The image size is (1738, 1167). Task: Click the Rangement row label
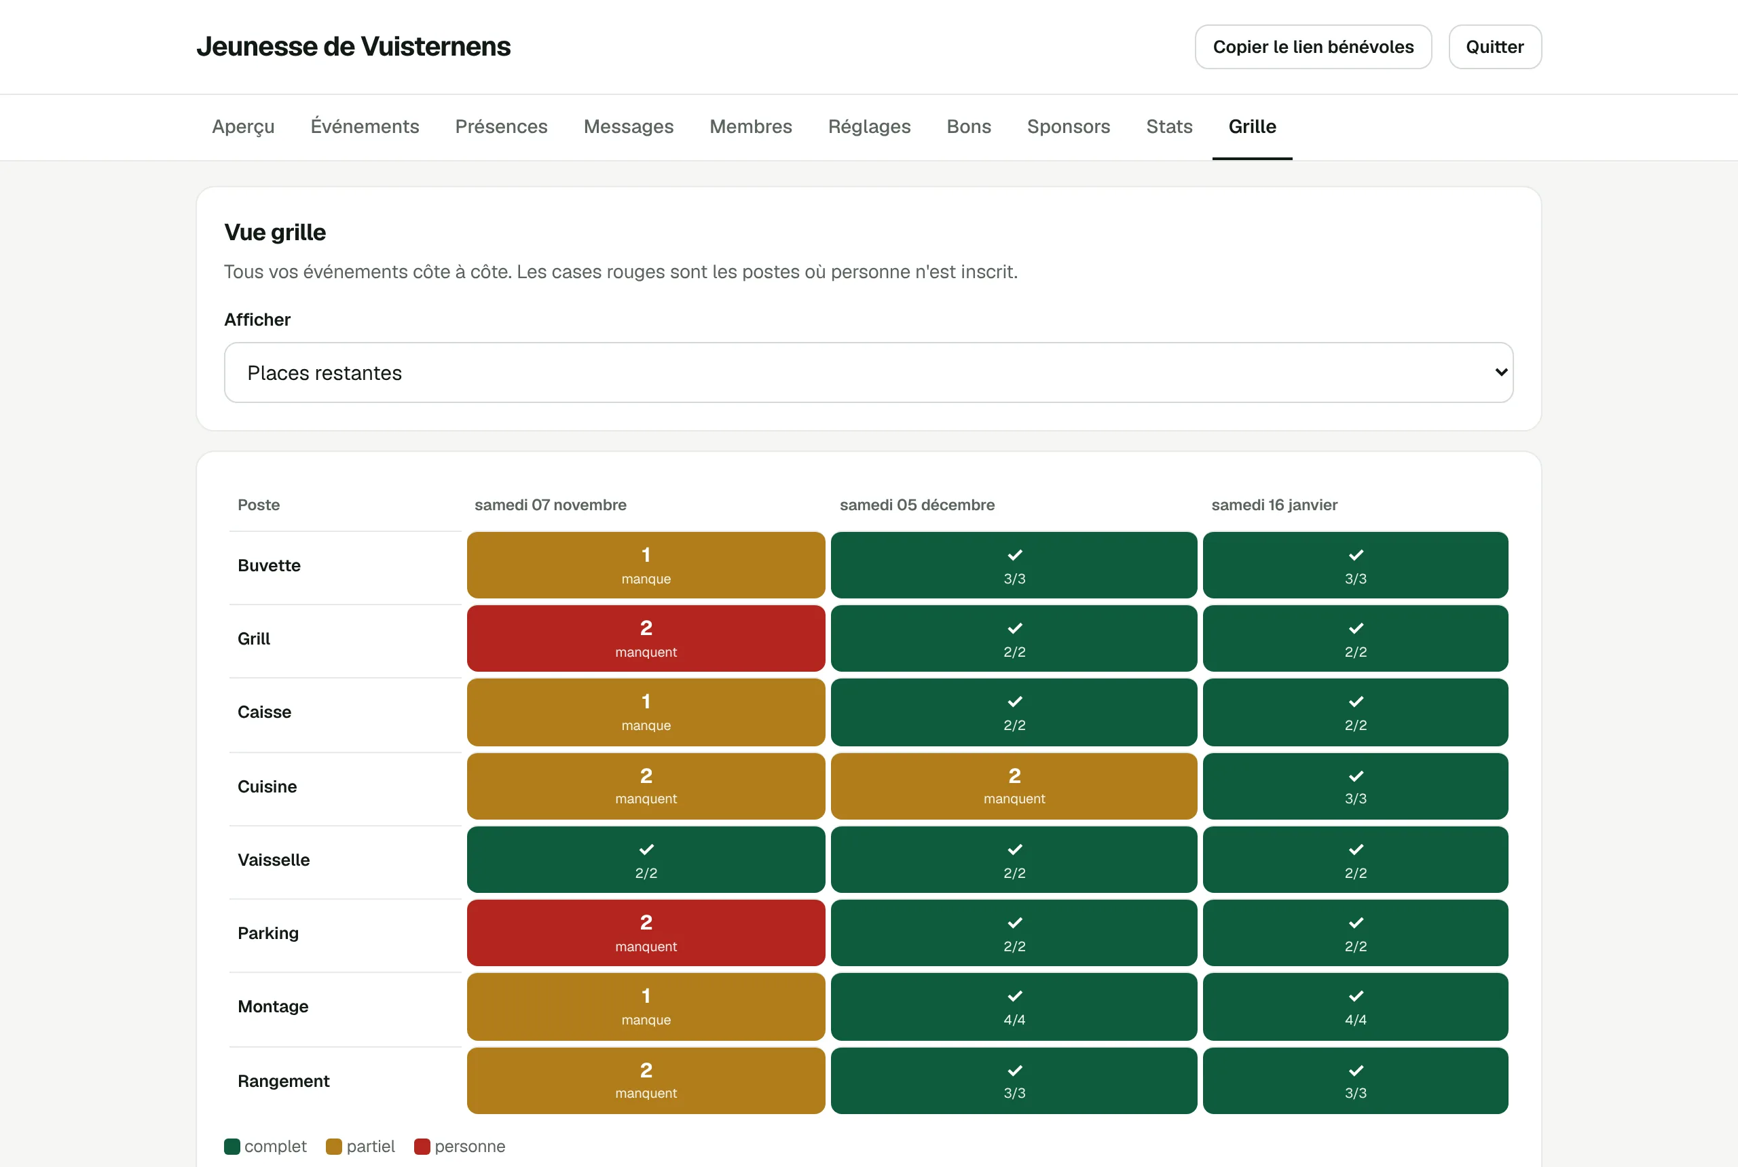coord(283,1082)
